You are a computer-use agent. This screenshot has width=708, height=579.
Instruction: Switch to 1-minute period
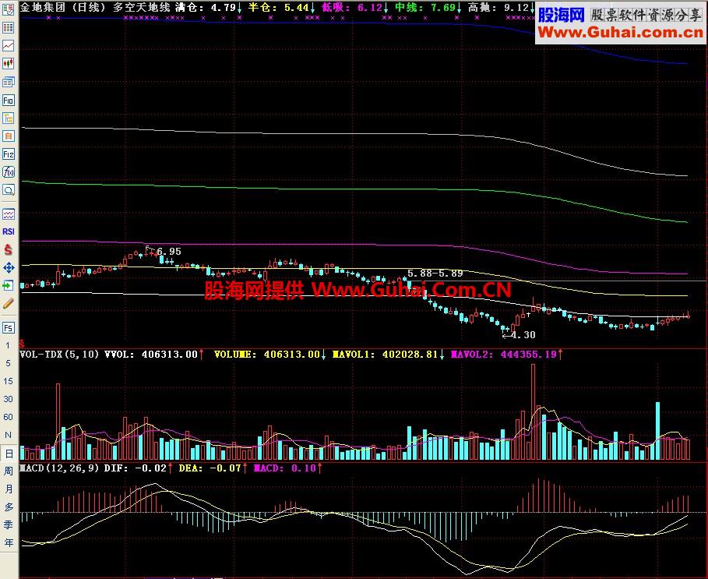click(x=8, y=345)
